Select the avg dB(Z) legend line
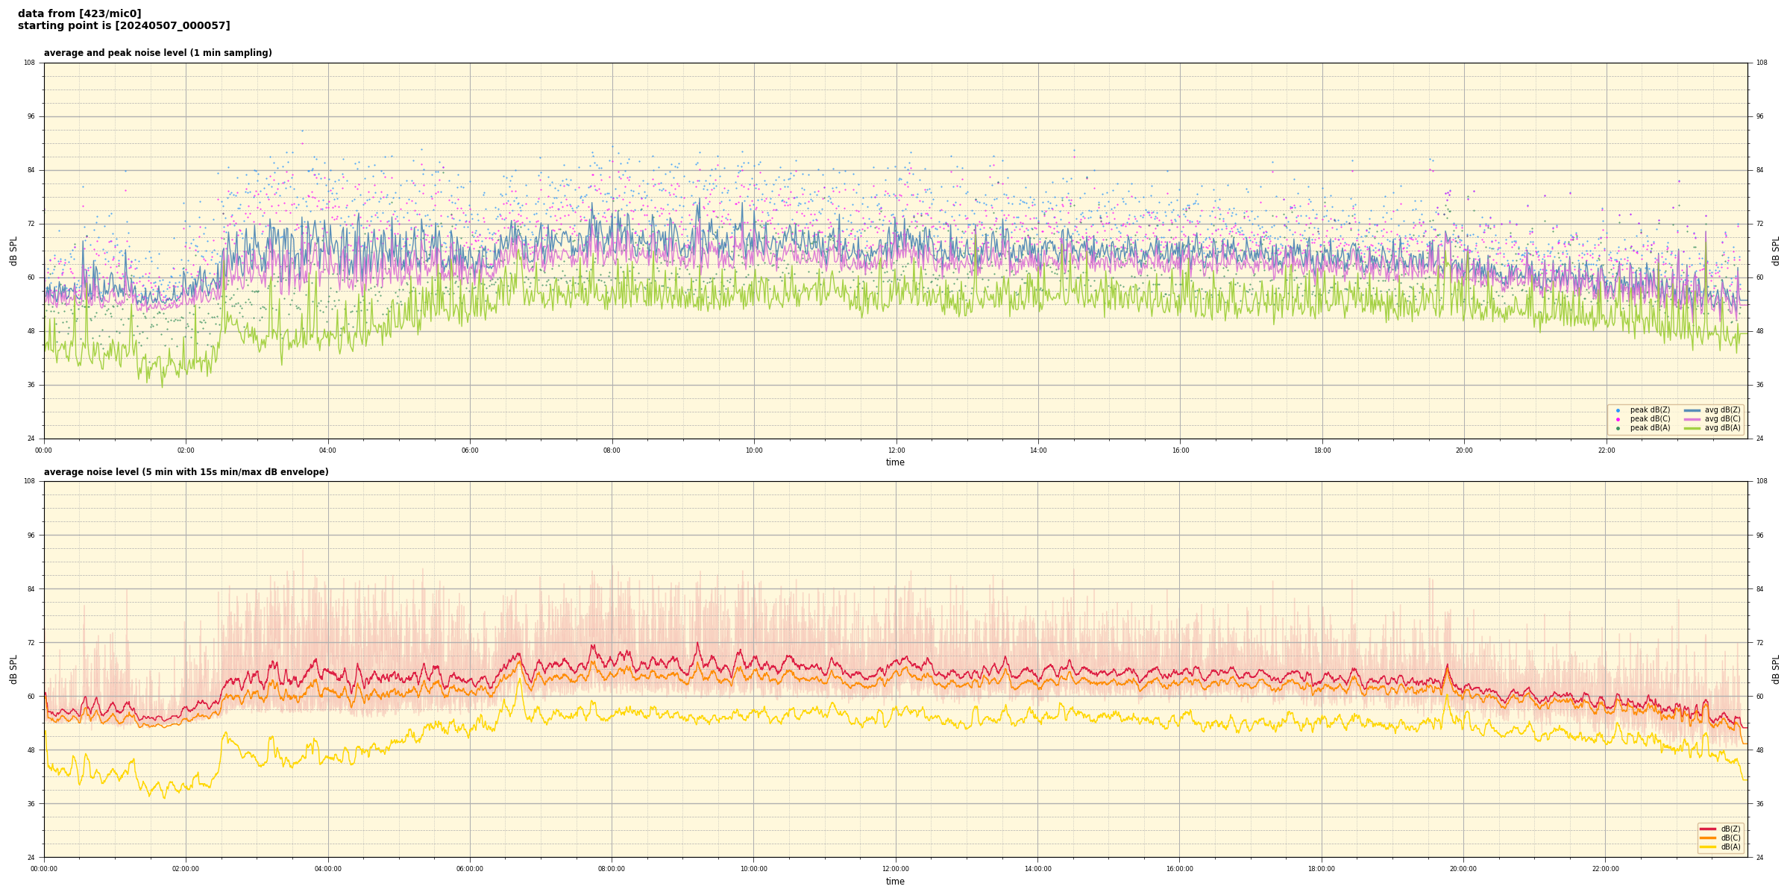1790x895 pixels. tap(1692, 410)
